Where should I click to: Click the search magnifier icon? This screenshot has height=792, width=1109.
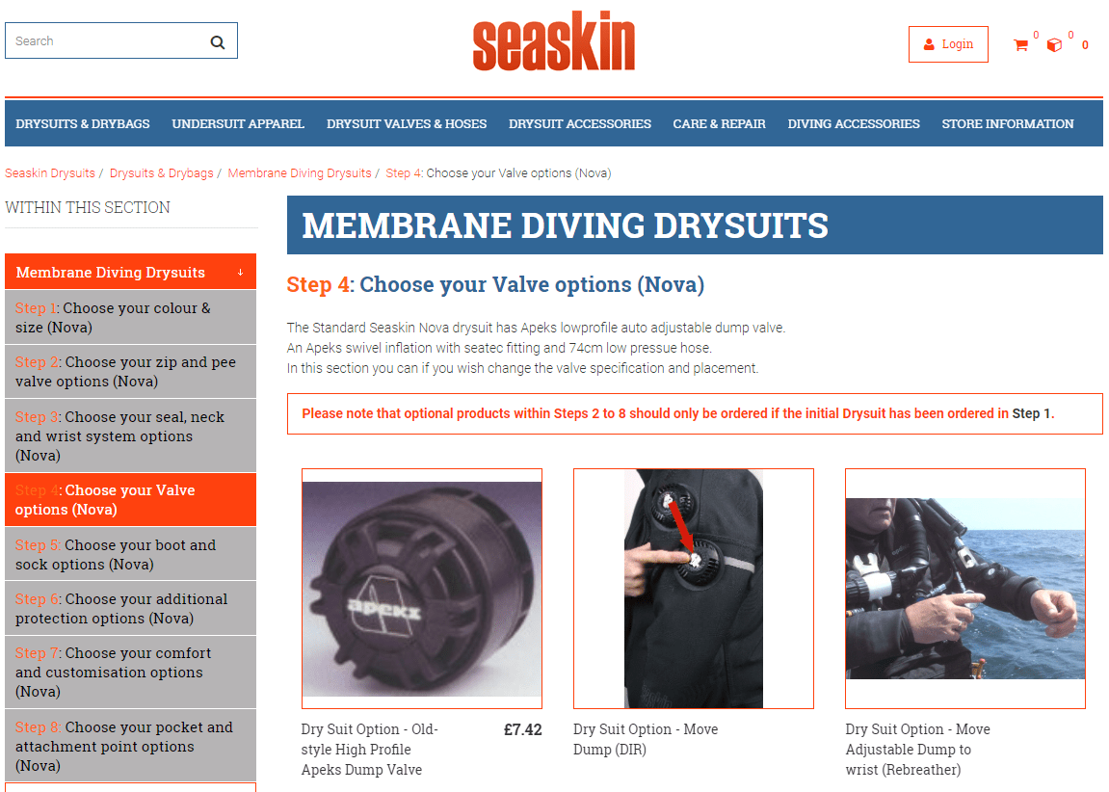(217, 41)
